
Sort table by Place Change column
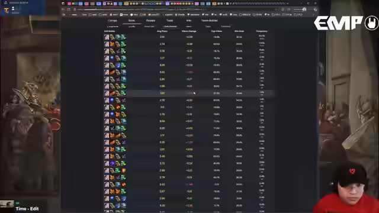coord(189,31)
